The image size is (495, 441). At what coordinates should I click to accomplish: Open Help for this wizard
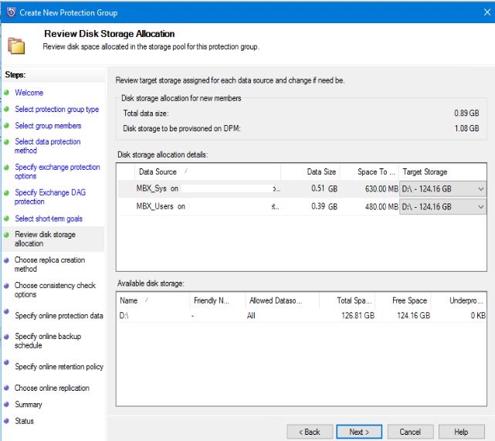(461, 432)
